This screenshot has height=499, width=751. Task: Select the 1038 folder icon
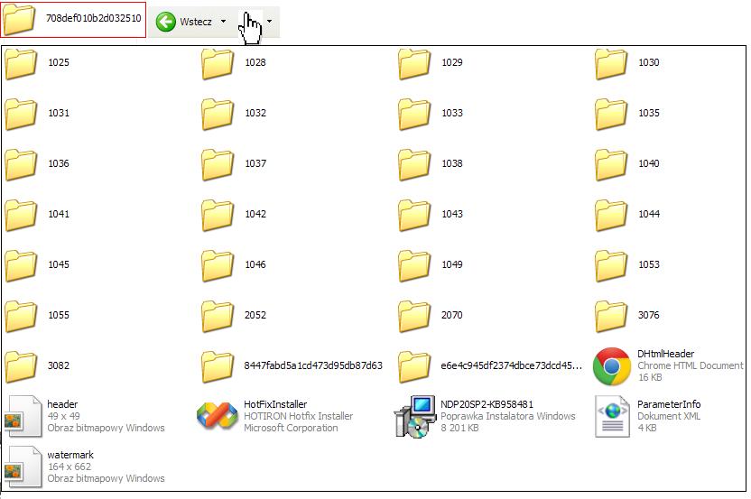pos(414,164)
